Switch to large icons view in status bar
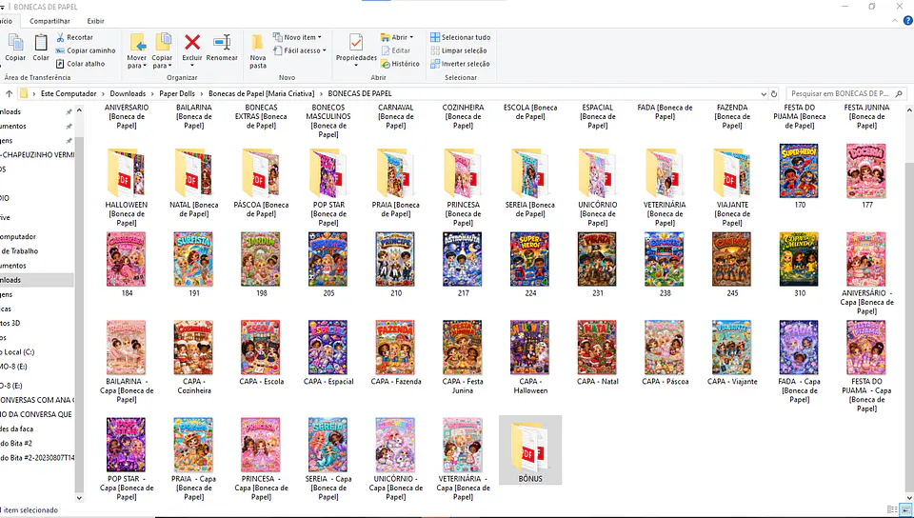This screenshot has height=518, width=914. tap(905, 509)
